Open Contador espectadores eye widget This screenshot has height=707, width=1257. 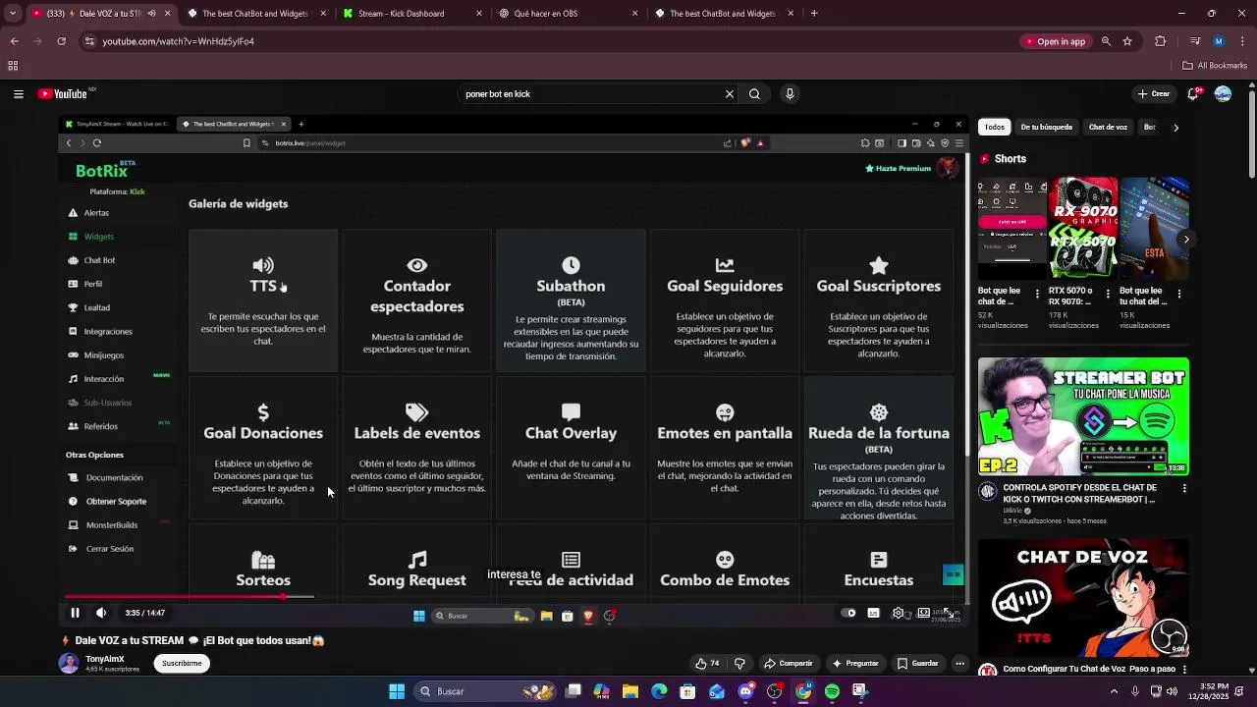pyautogui.click(x=417, y=300)
